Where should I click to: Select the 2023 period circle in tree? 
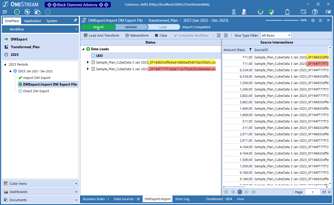pyautogui.click(x=15, y=71)
